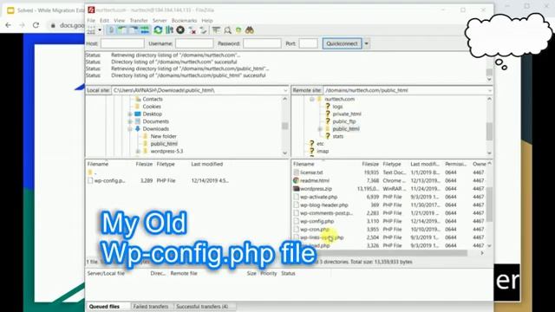The width and height of the screenshot is (555, 312).
Task: Select the local public_html folder in tree
Action: (x=164, y=144)
